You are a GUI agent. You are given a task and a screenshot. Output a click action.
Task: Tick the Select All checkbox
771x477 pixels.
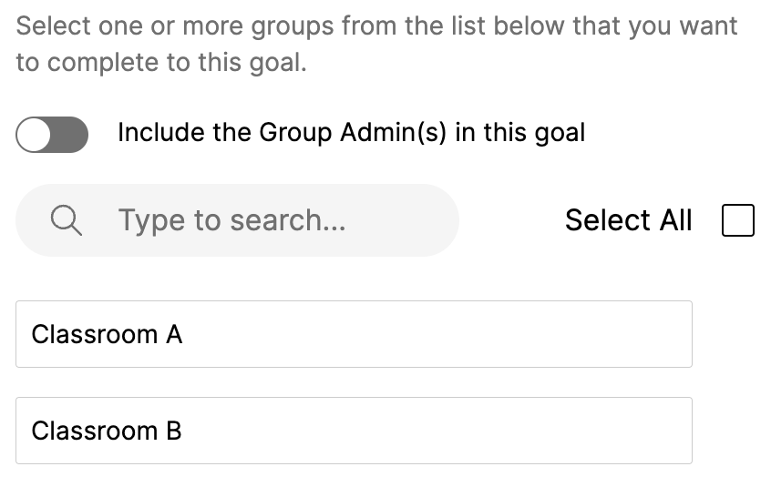point(737,220)
